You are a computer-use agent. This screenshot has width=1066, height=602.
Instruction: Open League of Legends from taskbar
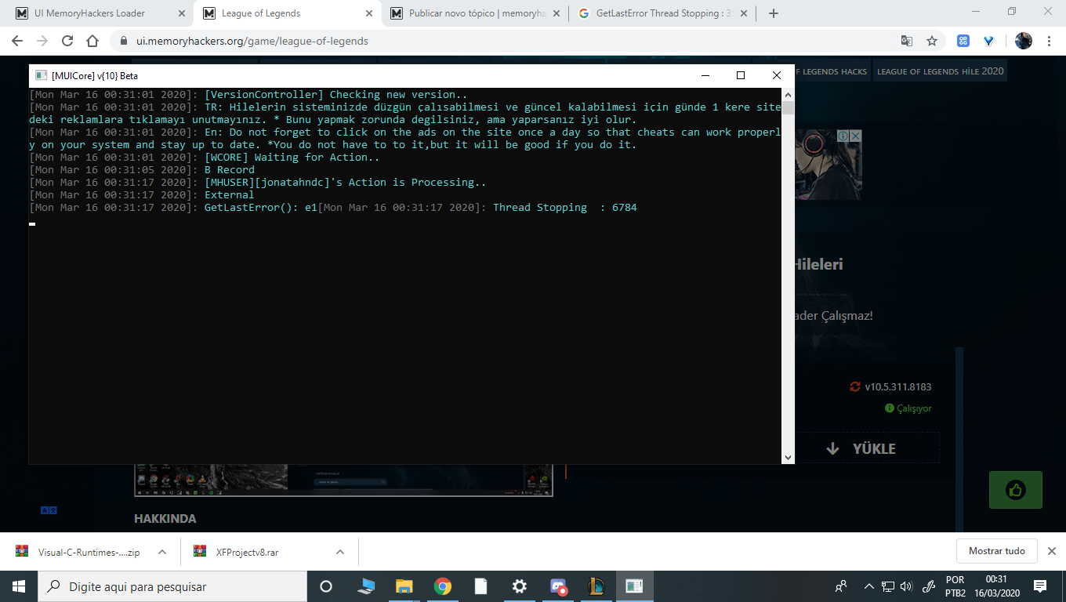596,586
